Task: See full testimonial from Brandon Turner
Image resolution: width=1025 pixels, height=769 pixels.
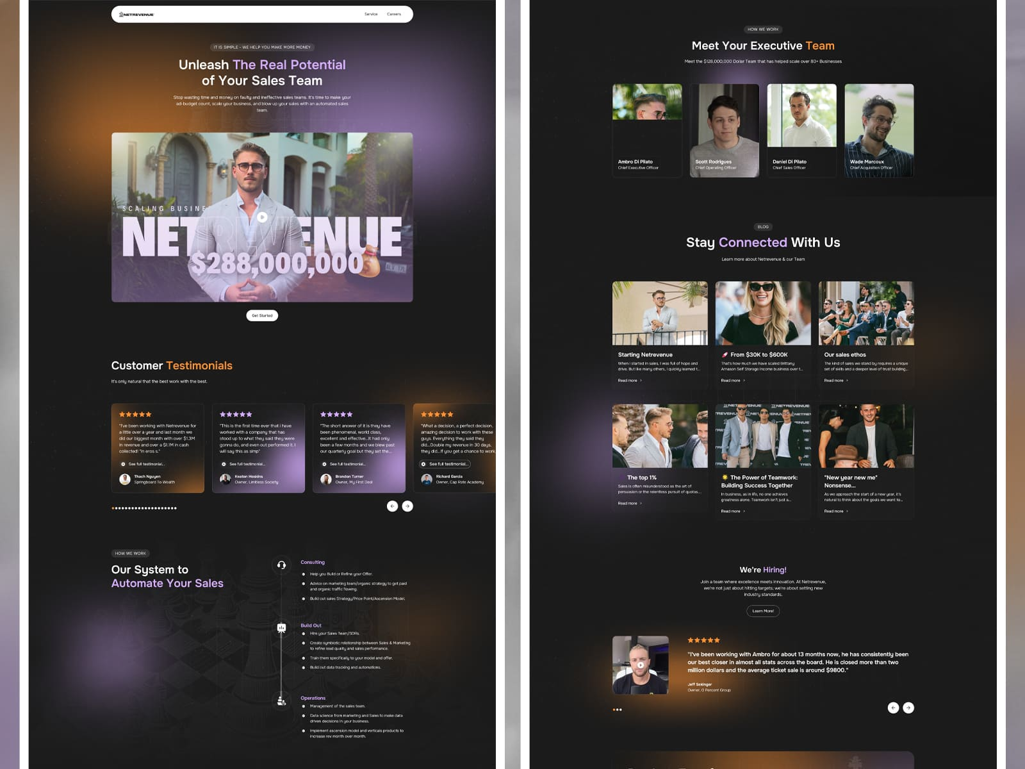Action: pyautogui.click(x=344, y=464)
